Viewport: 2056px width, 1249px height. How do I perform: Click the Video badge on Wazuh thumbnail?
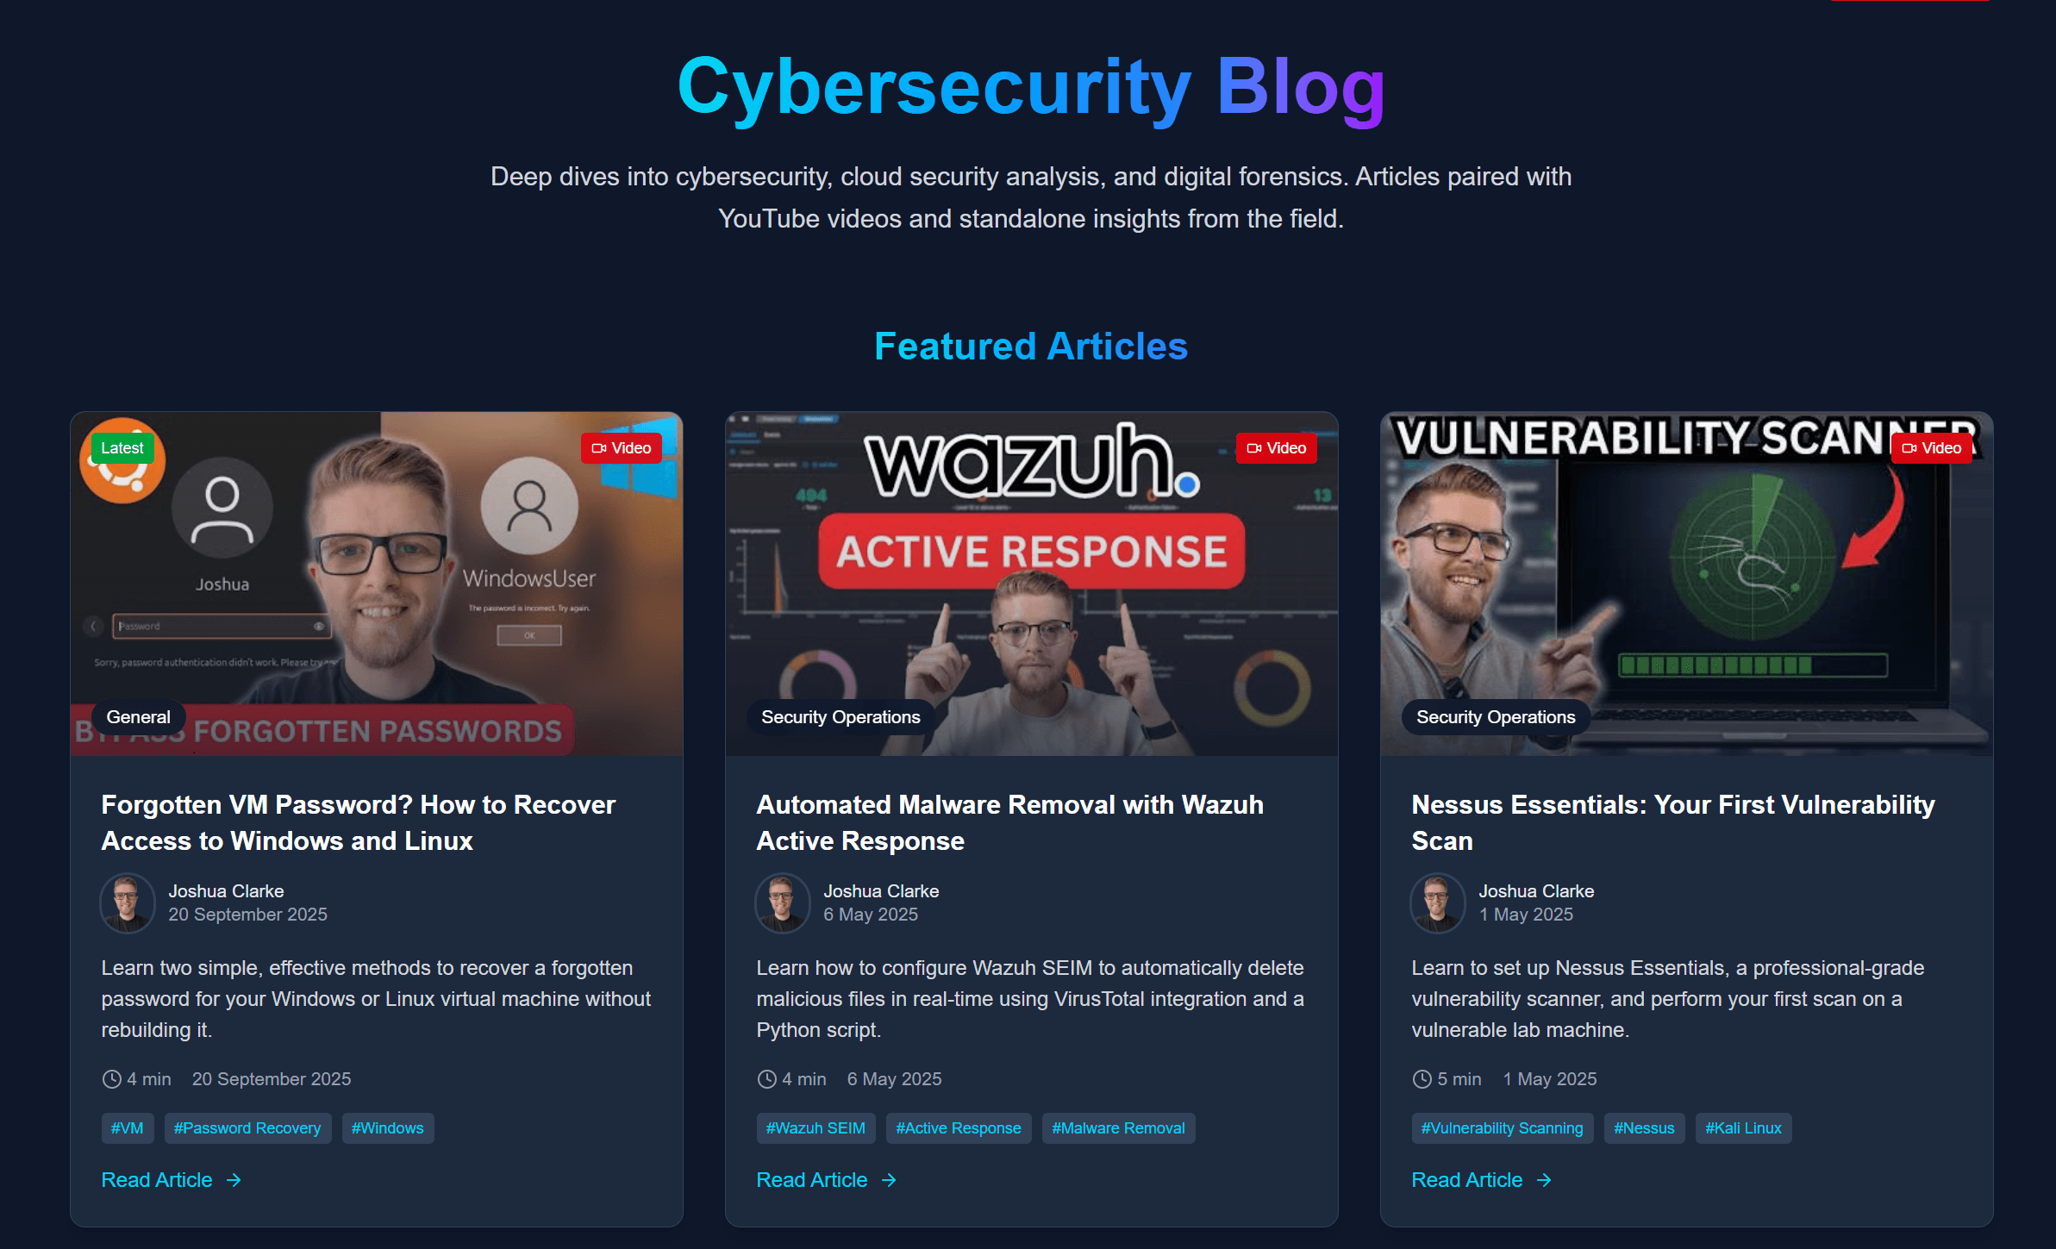1276,448
